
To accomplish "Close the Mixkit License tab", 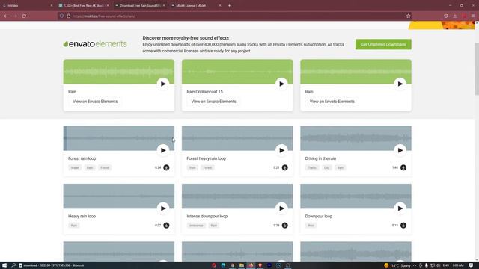I will 219,5.
